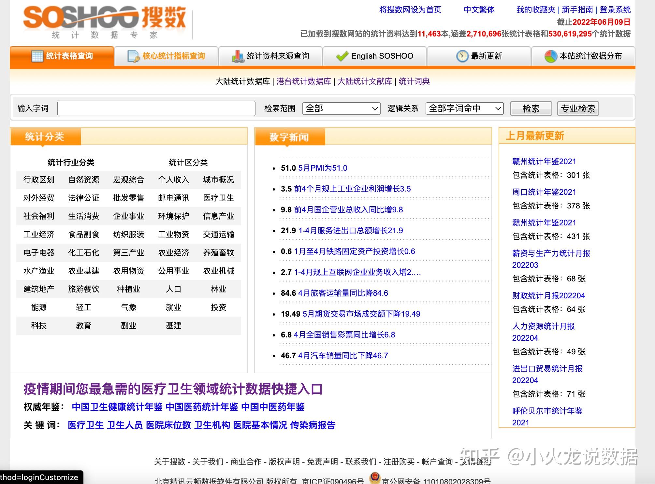Open the 逻辑关系 dropdown showing 全部字词命中
Viewport: 655px width, 484px height.
click(464, 108)
